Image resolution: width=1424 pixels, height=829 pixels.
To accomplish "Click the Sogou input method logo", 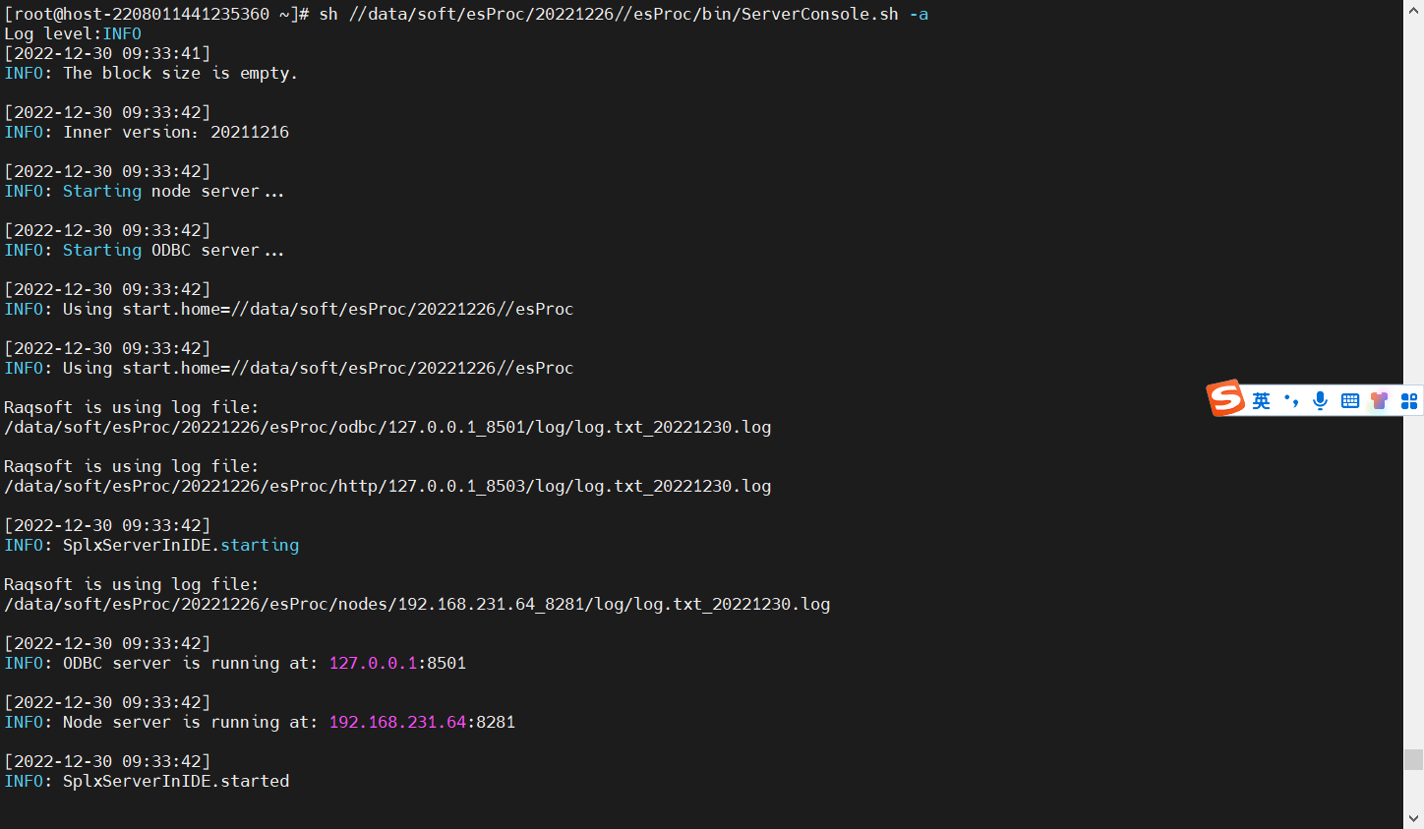I will click(1226, 398).
